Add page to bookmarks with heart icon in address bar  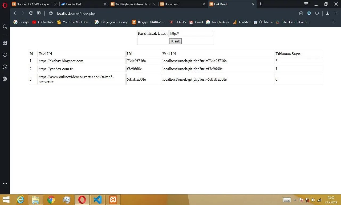317,13
